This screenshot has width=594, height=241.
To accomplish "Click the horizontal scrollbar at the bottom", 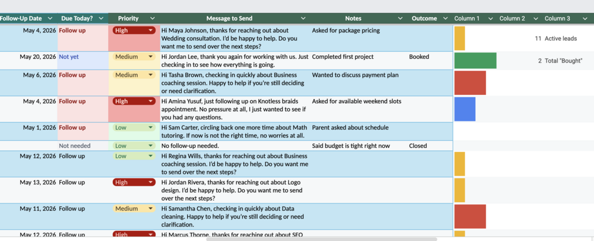I will [322, 239].
